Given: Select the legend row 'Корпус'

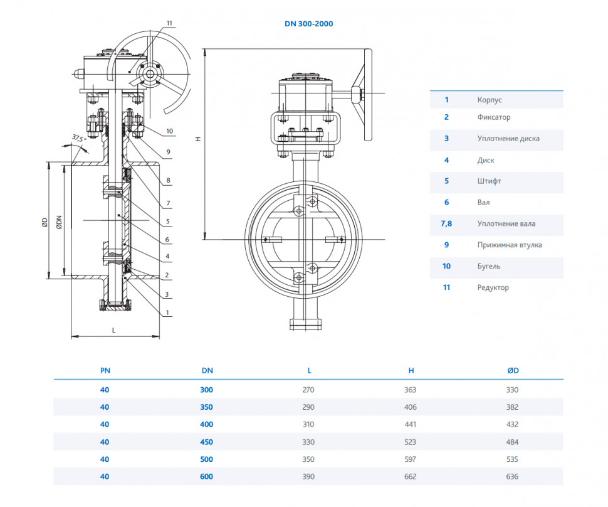Looking at the screenshot, I should pyautogui.click(x=496, y=100).
